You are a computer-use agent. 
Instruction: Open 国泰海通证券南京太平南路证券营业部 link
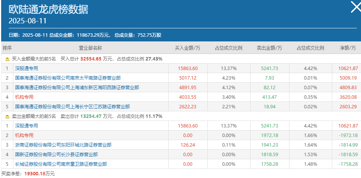coord(68,78)
